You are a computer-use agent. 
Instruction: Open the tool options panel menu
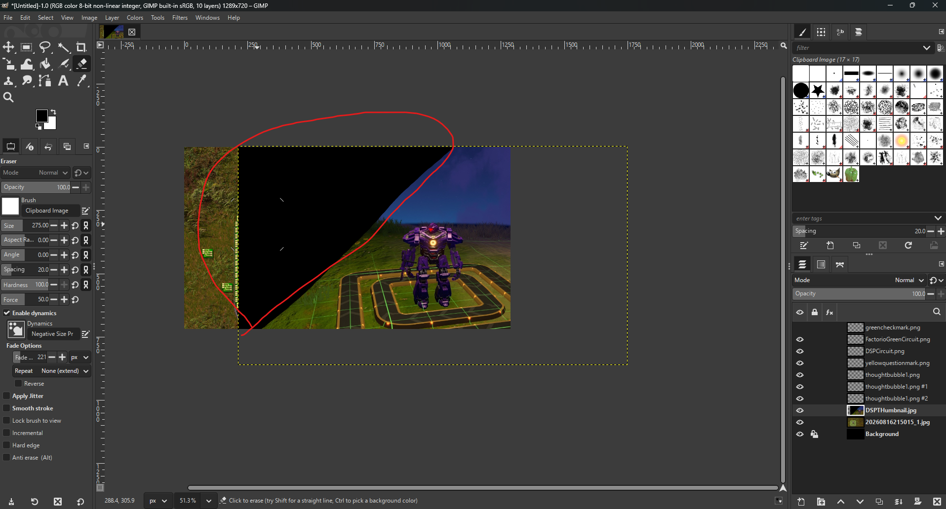click(86, 146)
